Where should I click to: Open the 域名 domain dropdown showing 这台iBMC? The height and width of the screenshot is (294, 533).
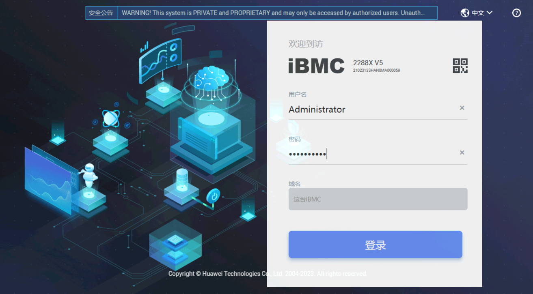tap(378, 199)
